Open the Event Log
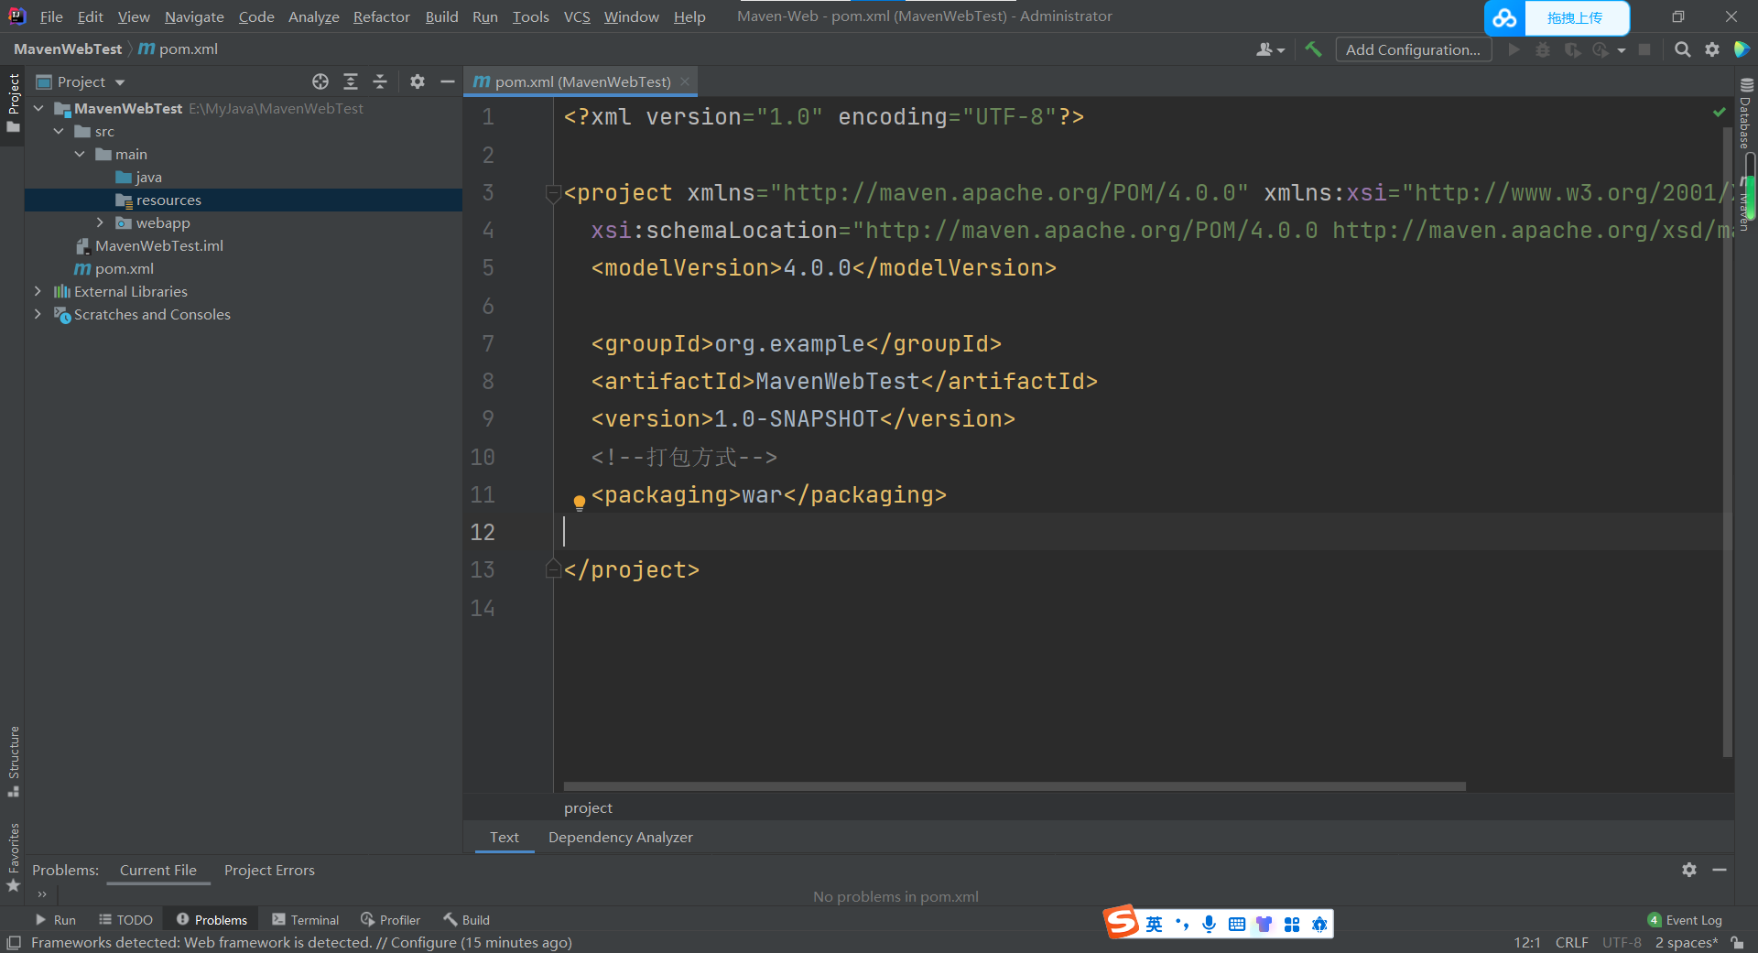Image resolution: width=1758 pixels, height=953 pixels. coord(1685,920)
